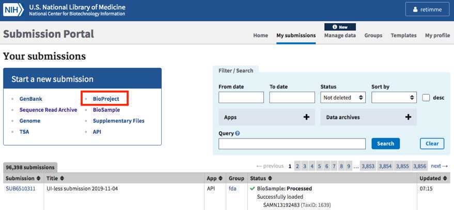Open the Status dropdown showing Not deleted
This screenshot has height=210, width=454.
[343, 97]
